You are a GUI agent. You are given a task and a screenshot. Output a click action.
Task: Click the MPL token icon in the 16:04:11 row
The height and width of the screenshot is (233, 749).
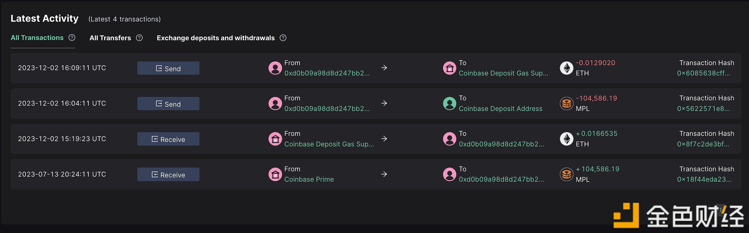[x=567, y=104]
